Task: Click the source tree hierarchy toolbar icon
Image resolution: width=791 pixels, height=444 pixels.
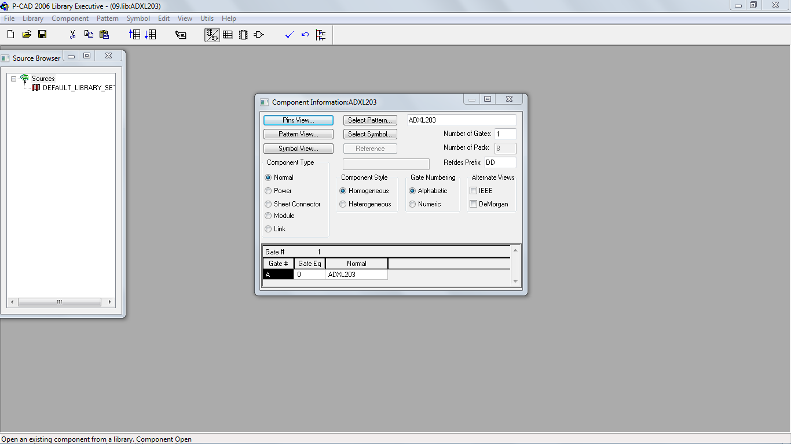Action: coord(321,35)
